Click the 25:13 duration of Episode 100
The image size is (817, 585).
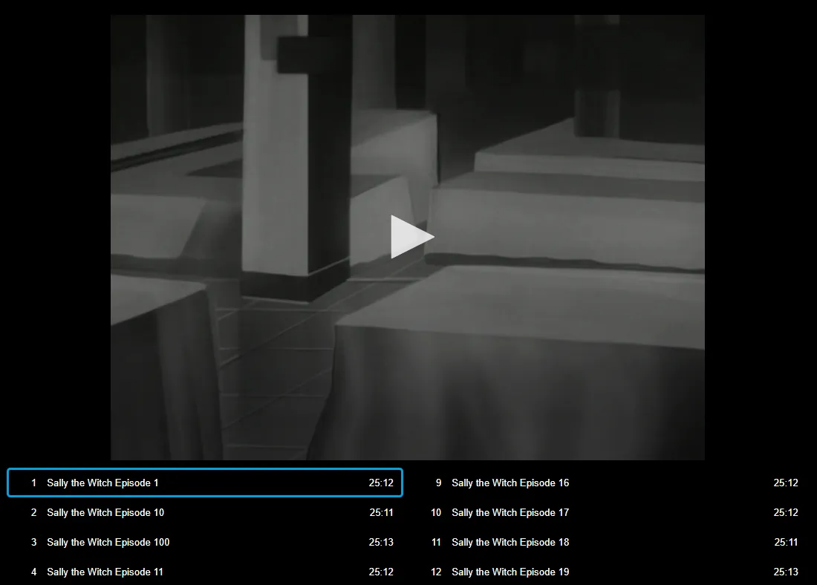381,542
